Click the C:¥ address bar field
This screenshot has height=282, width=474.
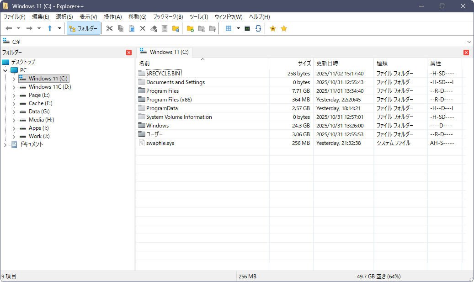[236, 42]
